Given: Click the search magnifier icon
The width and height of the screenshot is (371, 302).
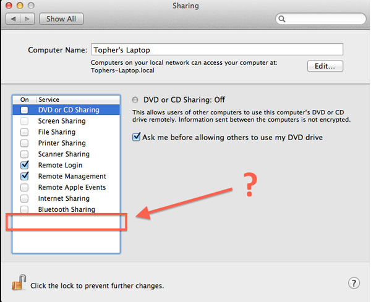Looking at the screenshot, I should 282,19.
